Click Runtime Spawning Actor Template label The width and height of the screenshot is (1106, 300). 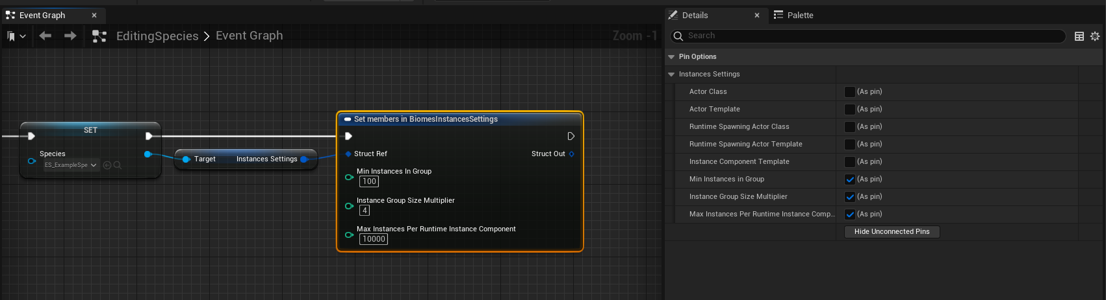[x=745, y=144]
